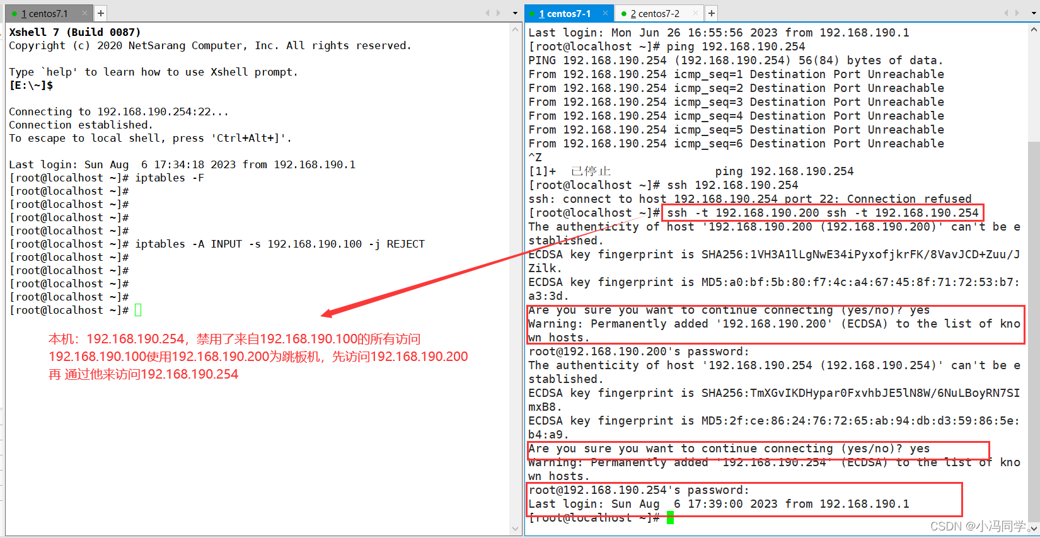The image size is (1040, 538).
Task: Click the right terminal scrollbar thumb
Action: tap(1034, 331)
